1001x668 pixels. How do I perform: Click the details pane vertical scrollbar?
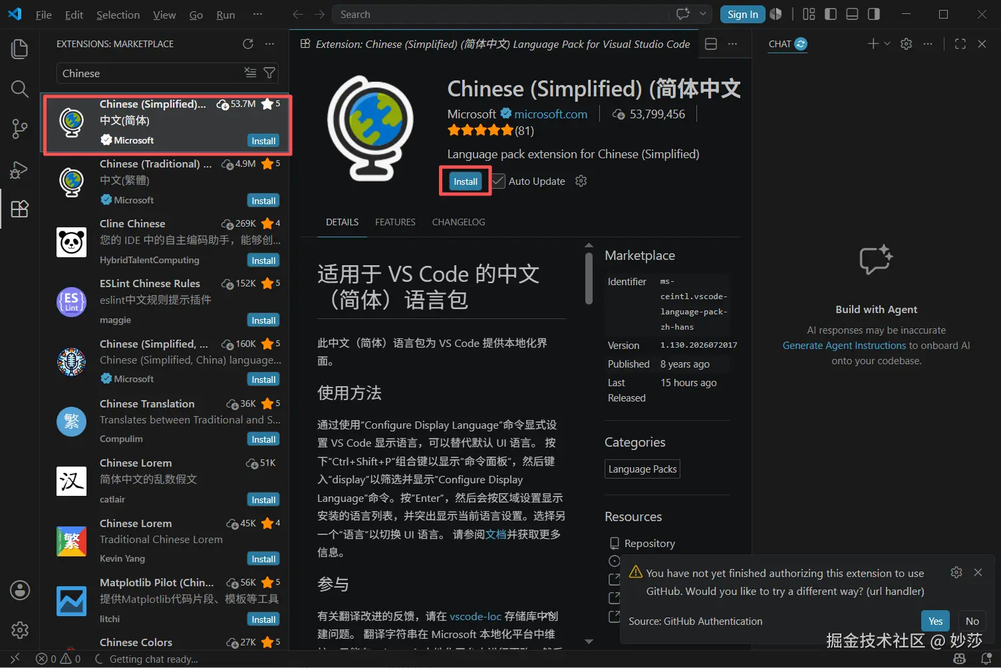tap(589, 279)
